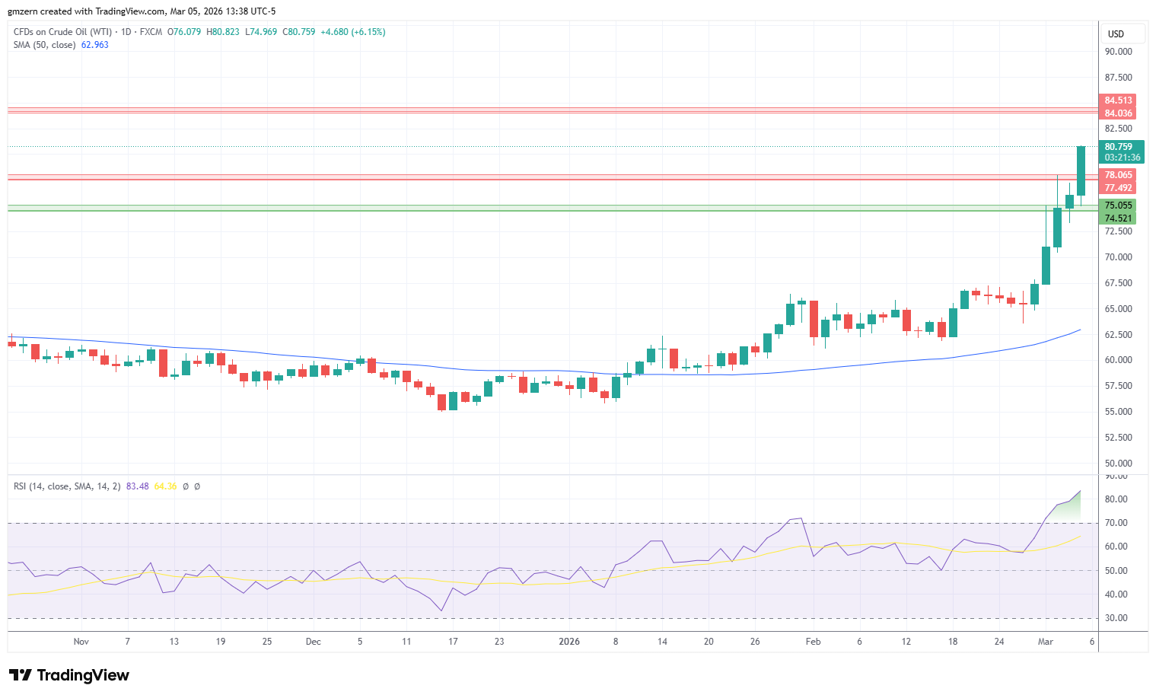The image size is (1156, 698).
Task: Select the high value H80.823
Action: pyautogui.click(x=223, y=32)
